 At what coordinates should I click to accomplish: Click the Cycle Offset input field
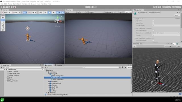pyautogui.click(x=166, y=25)
